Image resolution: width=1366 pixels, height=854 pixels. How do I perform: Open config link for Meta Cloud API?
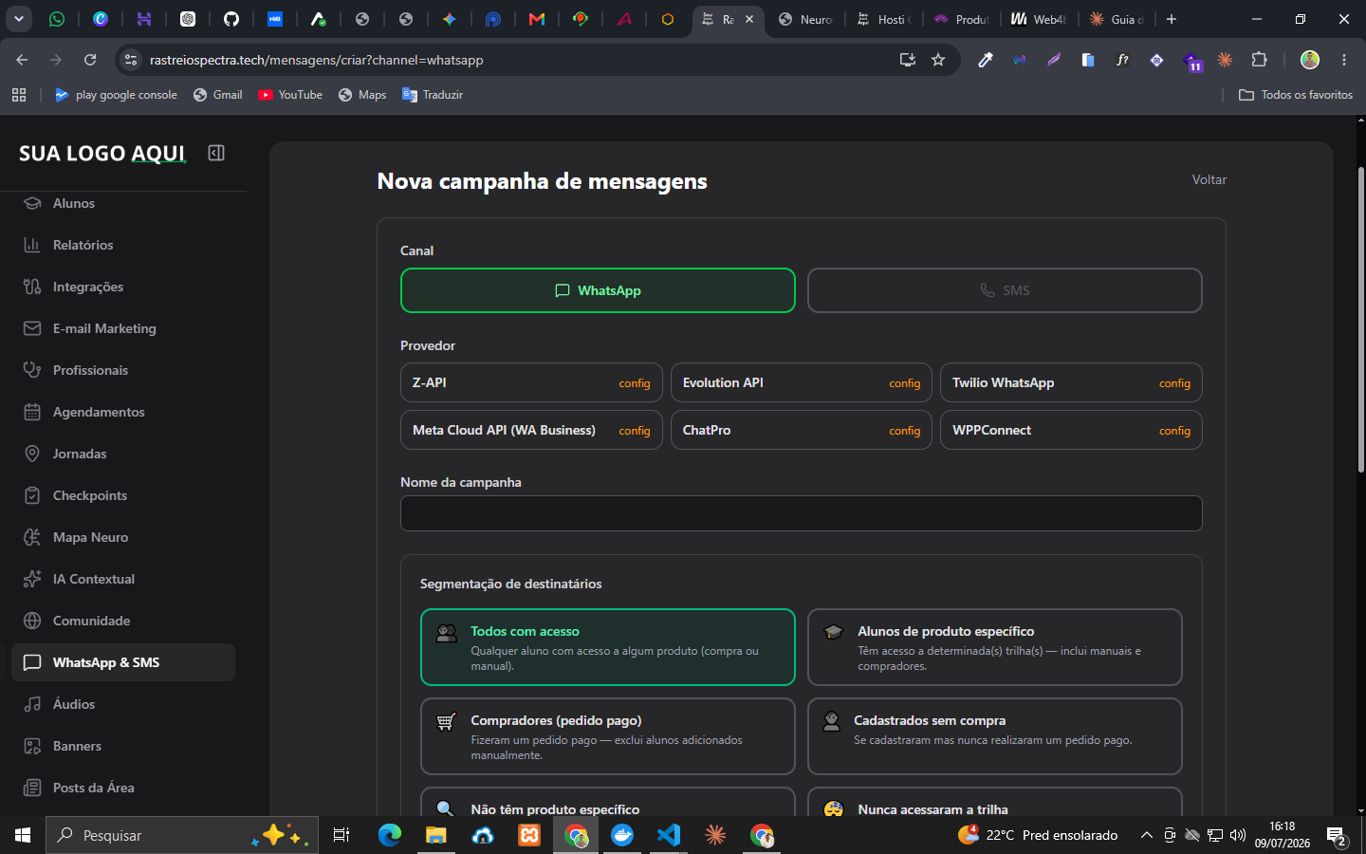point(635,431)
